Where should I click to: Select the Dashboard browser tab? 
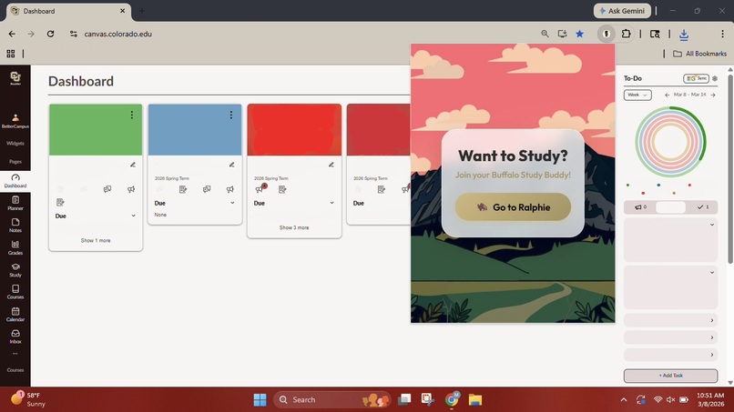pos(69,11)
